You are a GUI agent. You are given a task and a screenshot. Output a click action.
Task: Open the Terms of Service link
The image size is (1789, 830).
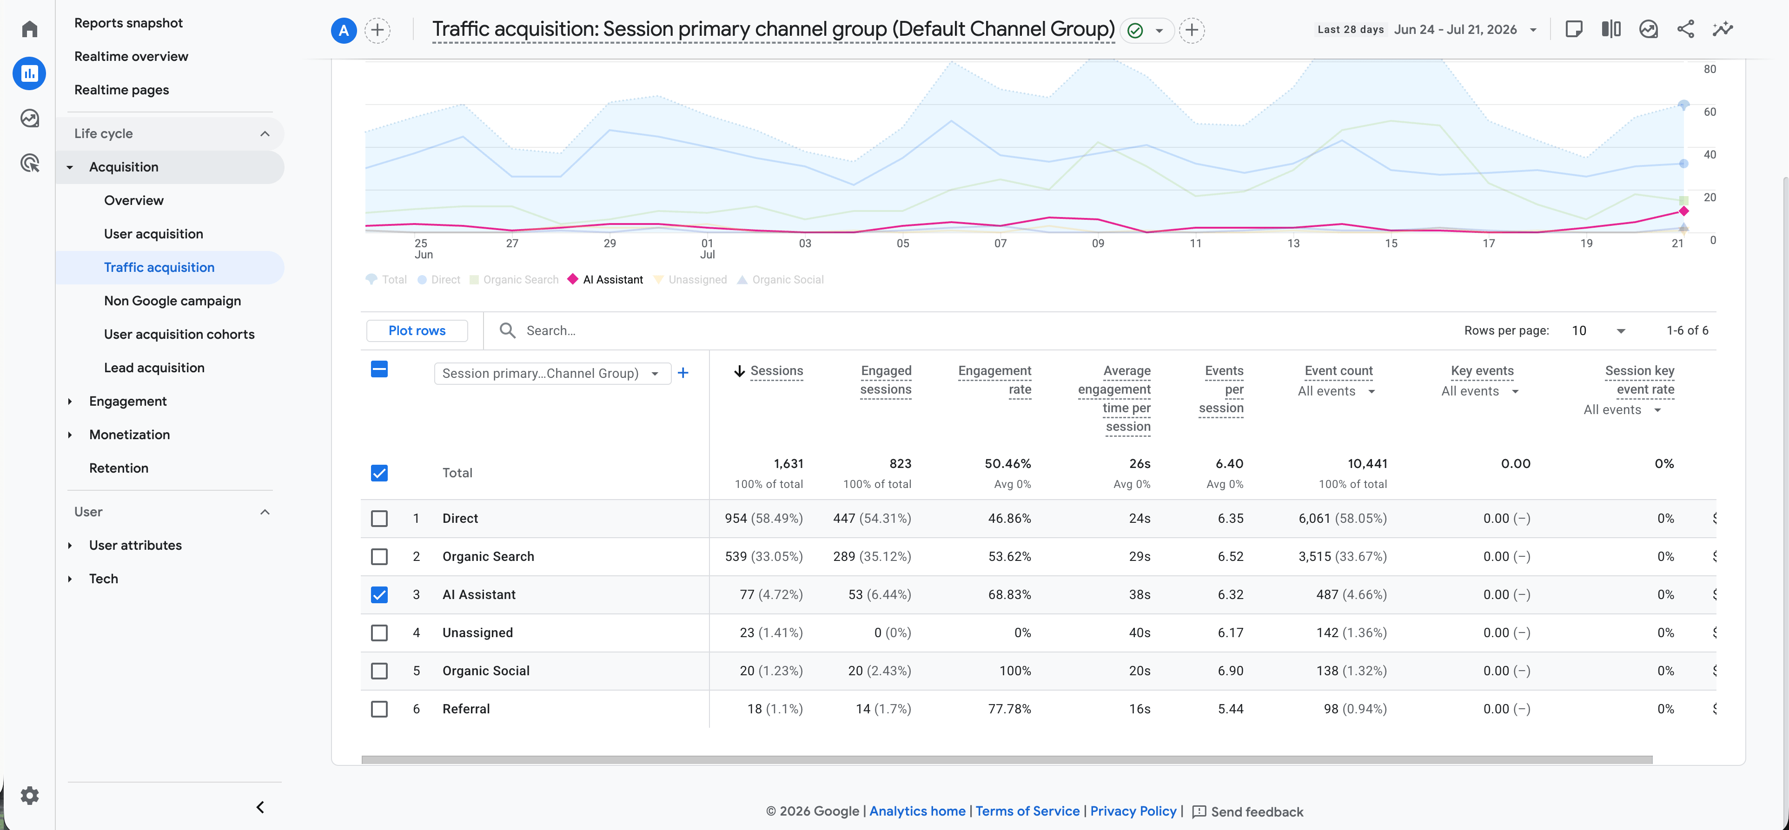[x=1027, y=811]
